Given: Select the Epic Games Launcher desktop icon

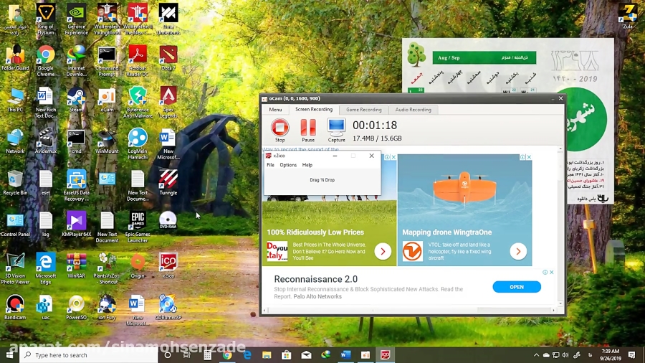Looking at the screenshot, I should pos(138,227).
